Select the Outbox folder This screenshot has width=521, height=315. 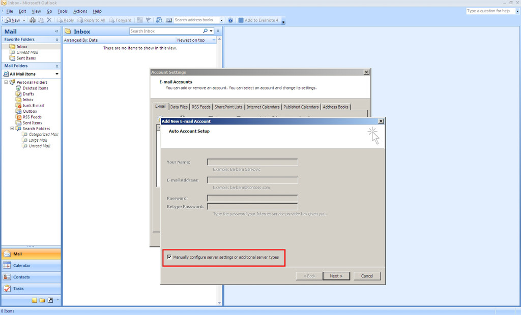tap(30, 111)
